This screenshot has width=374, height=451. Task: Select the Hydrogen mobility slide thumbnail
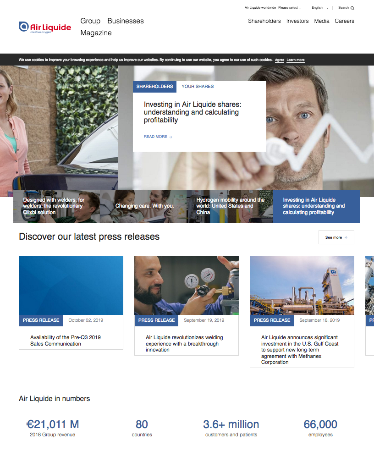[x=230, y=206]
